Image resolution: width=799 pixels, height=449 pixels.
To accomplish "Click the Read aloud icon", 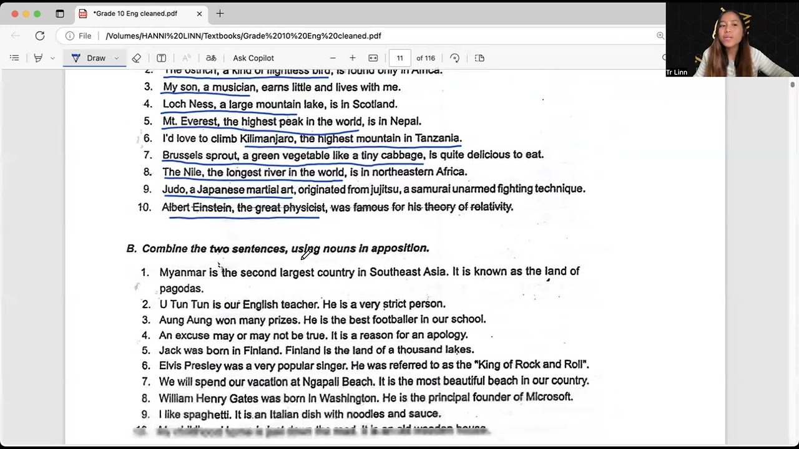I will (186, 58).
